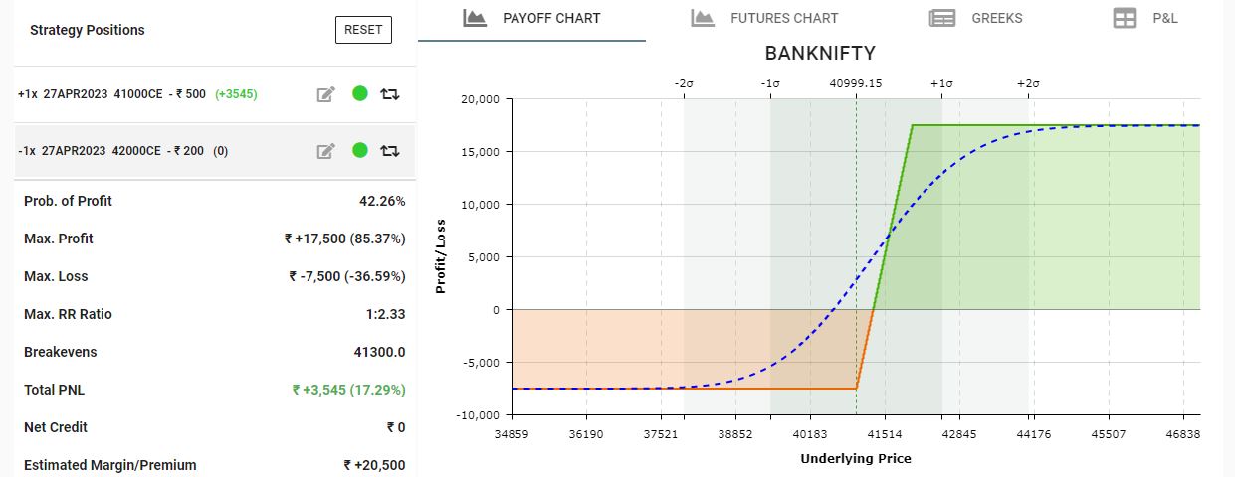Click the P&L grid icon
This screenshot has width=1235, height=477.
click(1125, 18)
